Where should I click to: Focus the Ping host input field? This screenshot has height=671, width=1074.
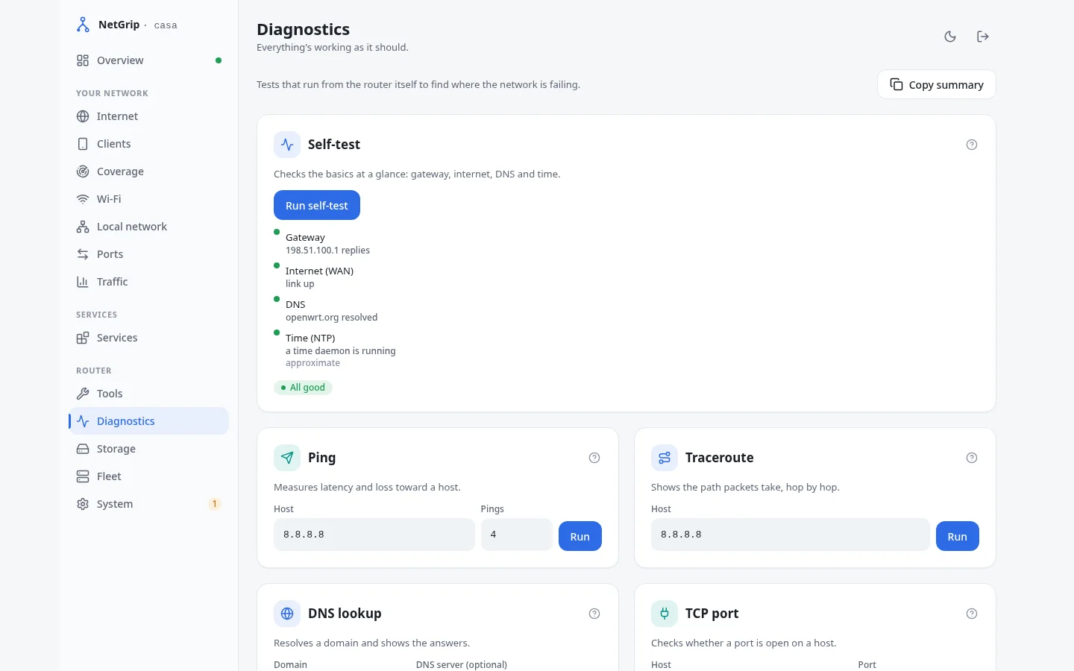click(374, 535)
